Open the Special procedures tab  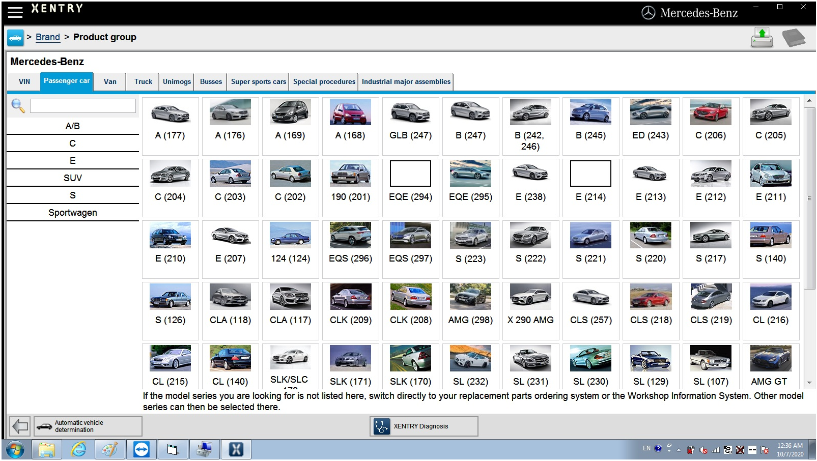tap(324, 81)
